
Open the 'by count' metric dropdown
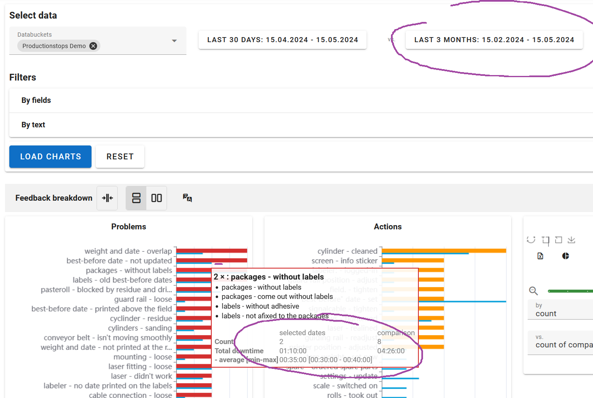pyautogui.click(x=560, y=309)
